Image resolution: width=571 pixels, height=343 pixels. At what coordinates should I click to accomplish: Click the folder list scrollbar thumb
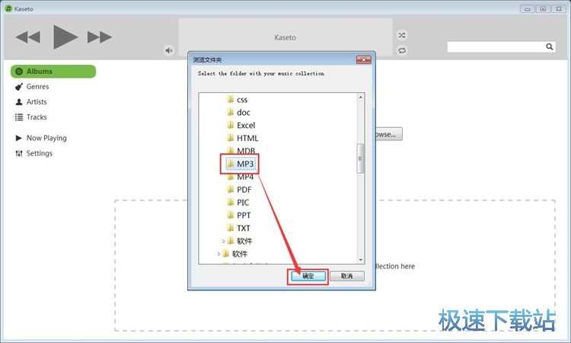pyautogui.click(x=361, y=159)
